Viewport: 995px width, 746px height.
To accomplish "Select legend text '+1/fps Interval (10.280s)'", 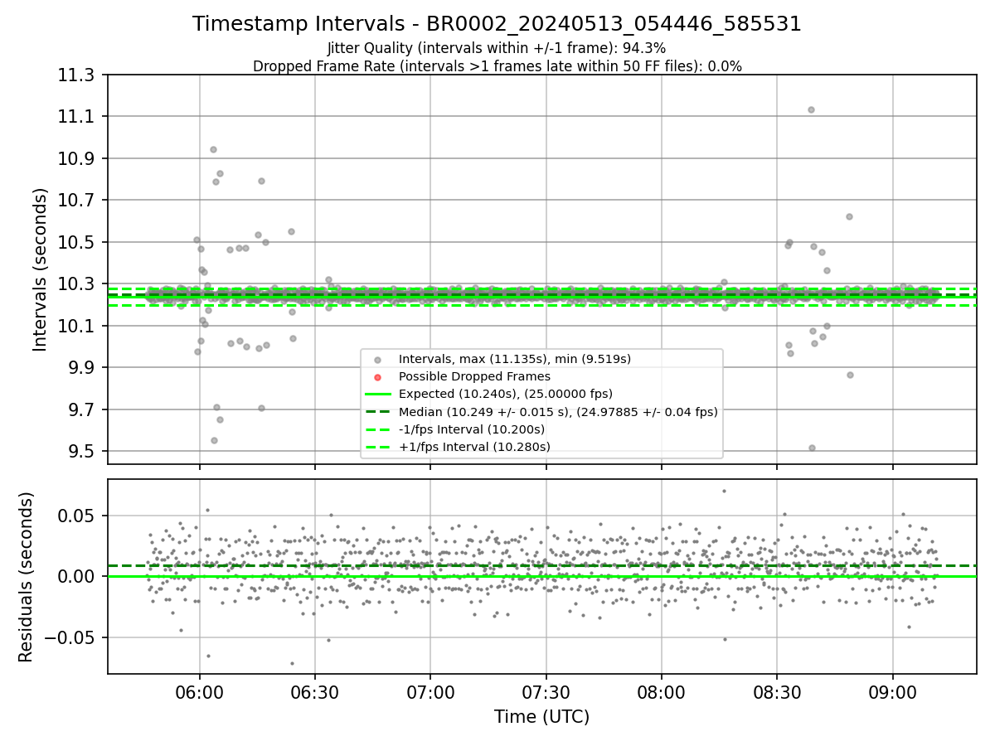I will (x=474, y=447).
